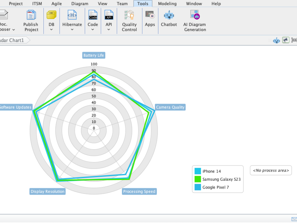Click the chatbot icon near top right
This screenshot has height=223, width=297.
point(276,40)
